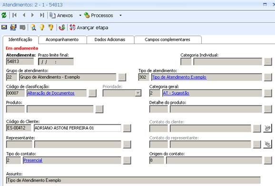Click the green refresh arrows icon
This screenshot has width=275, height=186.
click(x=4, y=15)
